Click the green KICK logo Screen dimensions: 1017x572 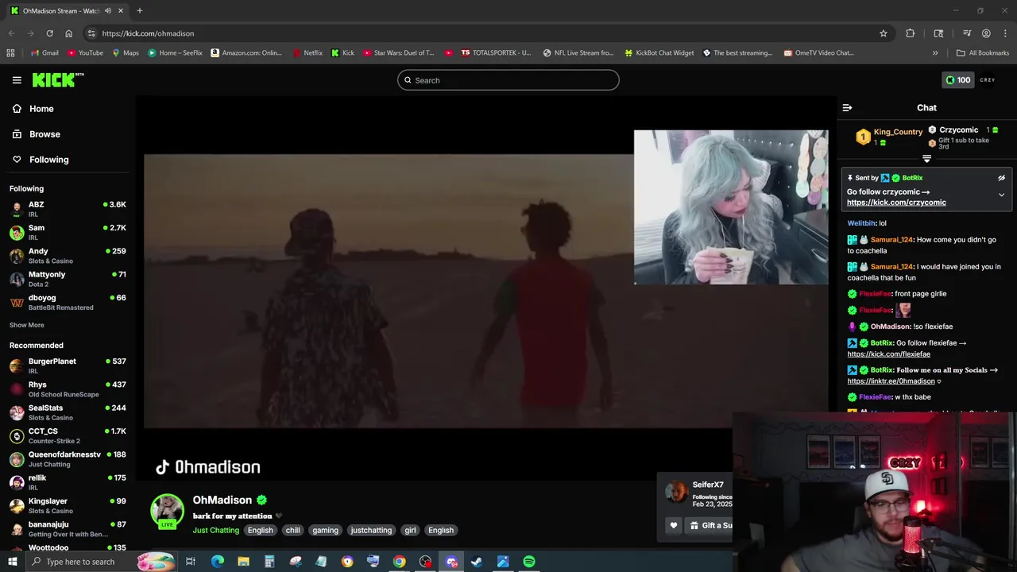coord(57,79)
